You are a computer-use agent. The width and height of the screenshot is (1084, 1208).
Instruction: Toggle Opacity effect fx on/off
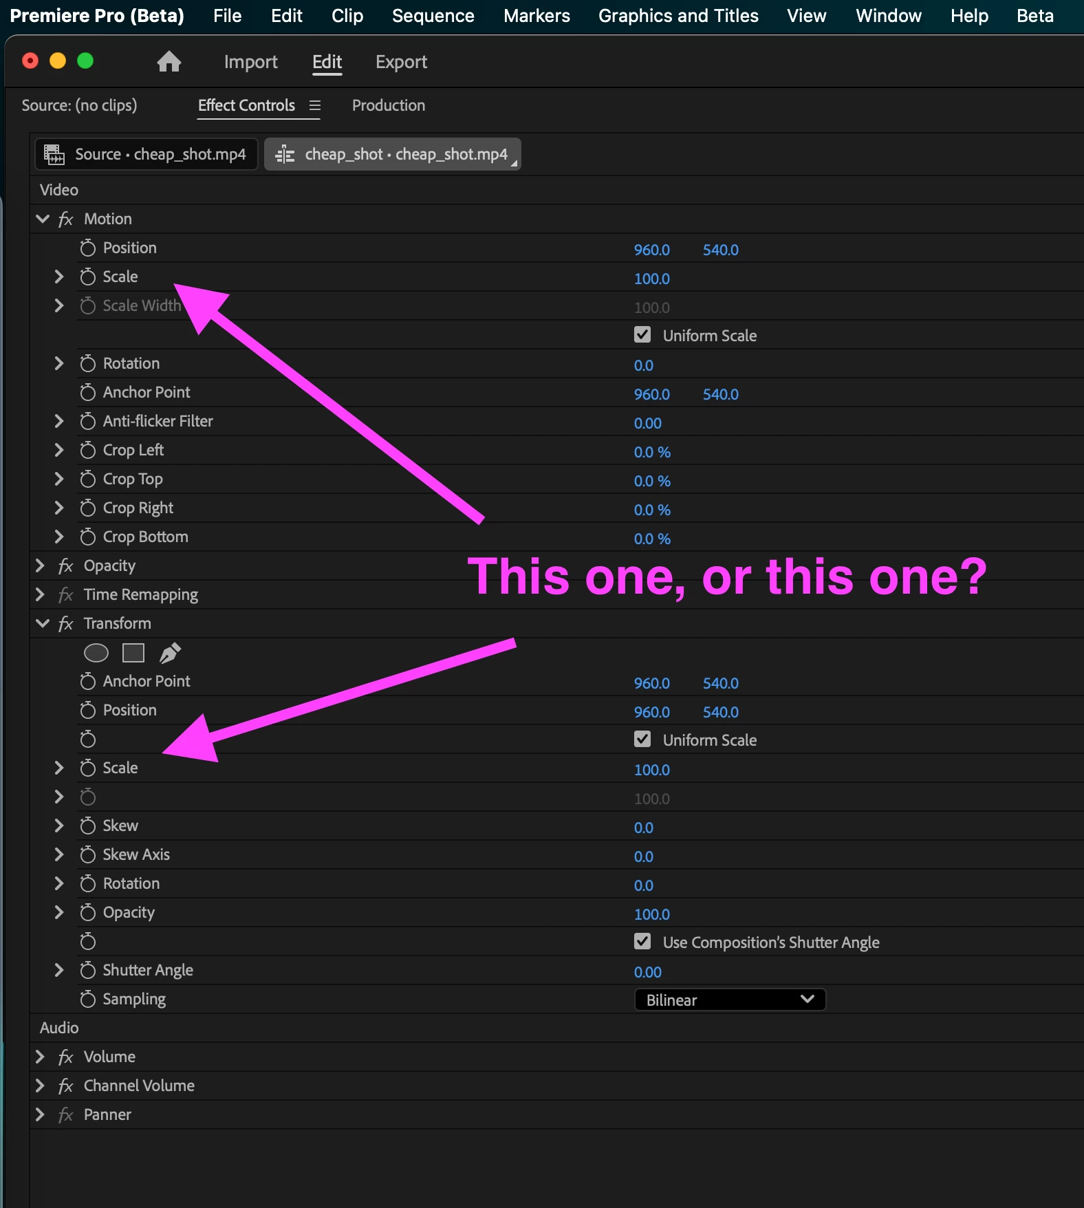pos(65,565)
